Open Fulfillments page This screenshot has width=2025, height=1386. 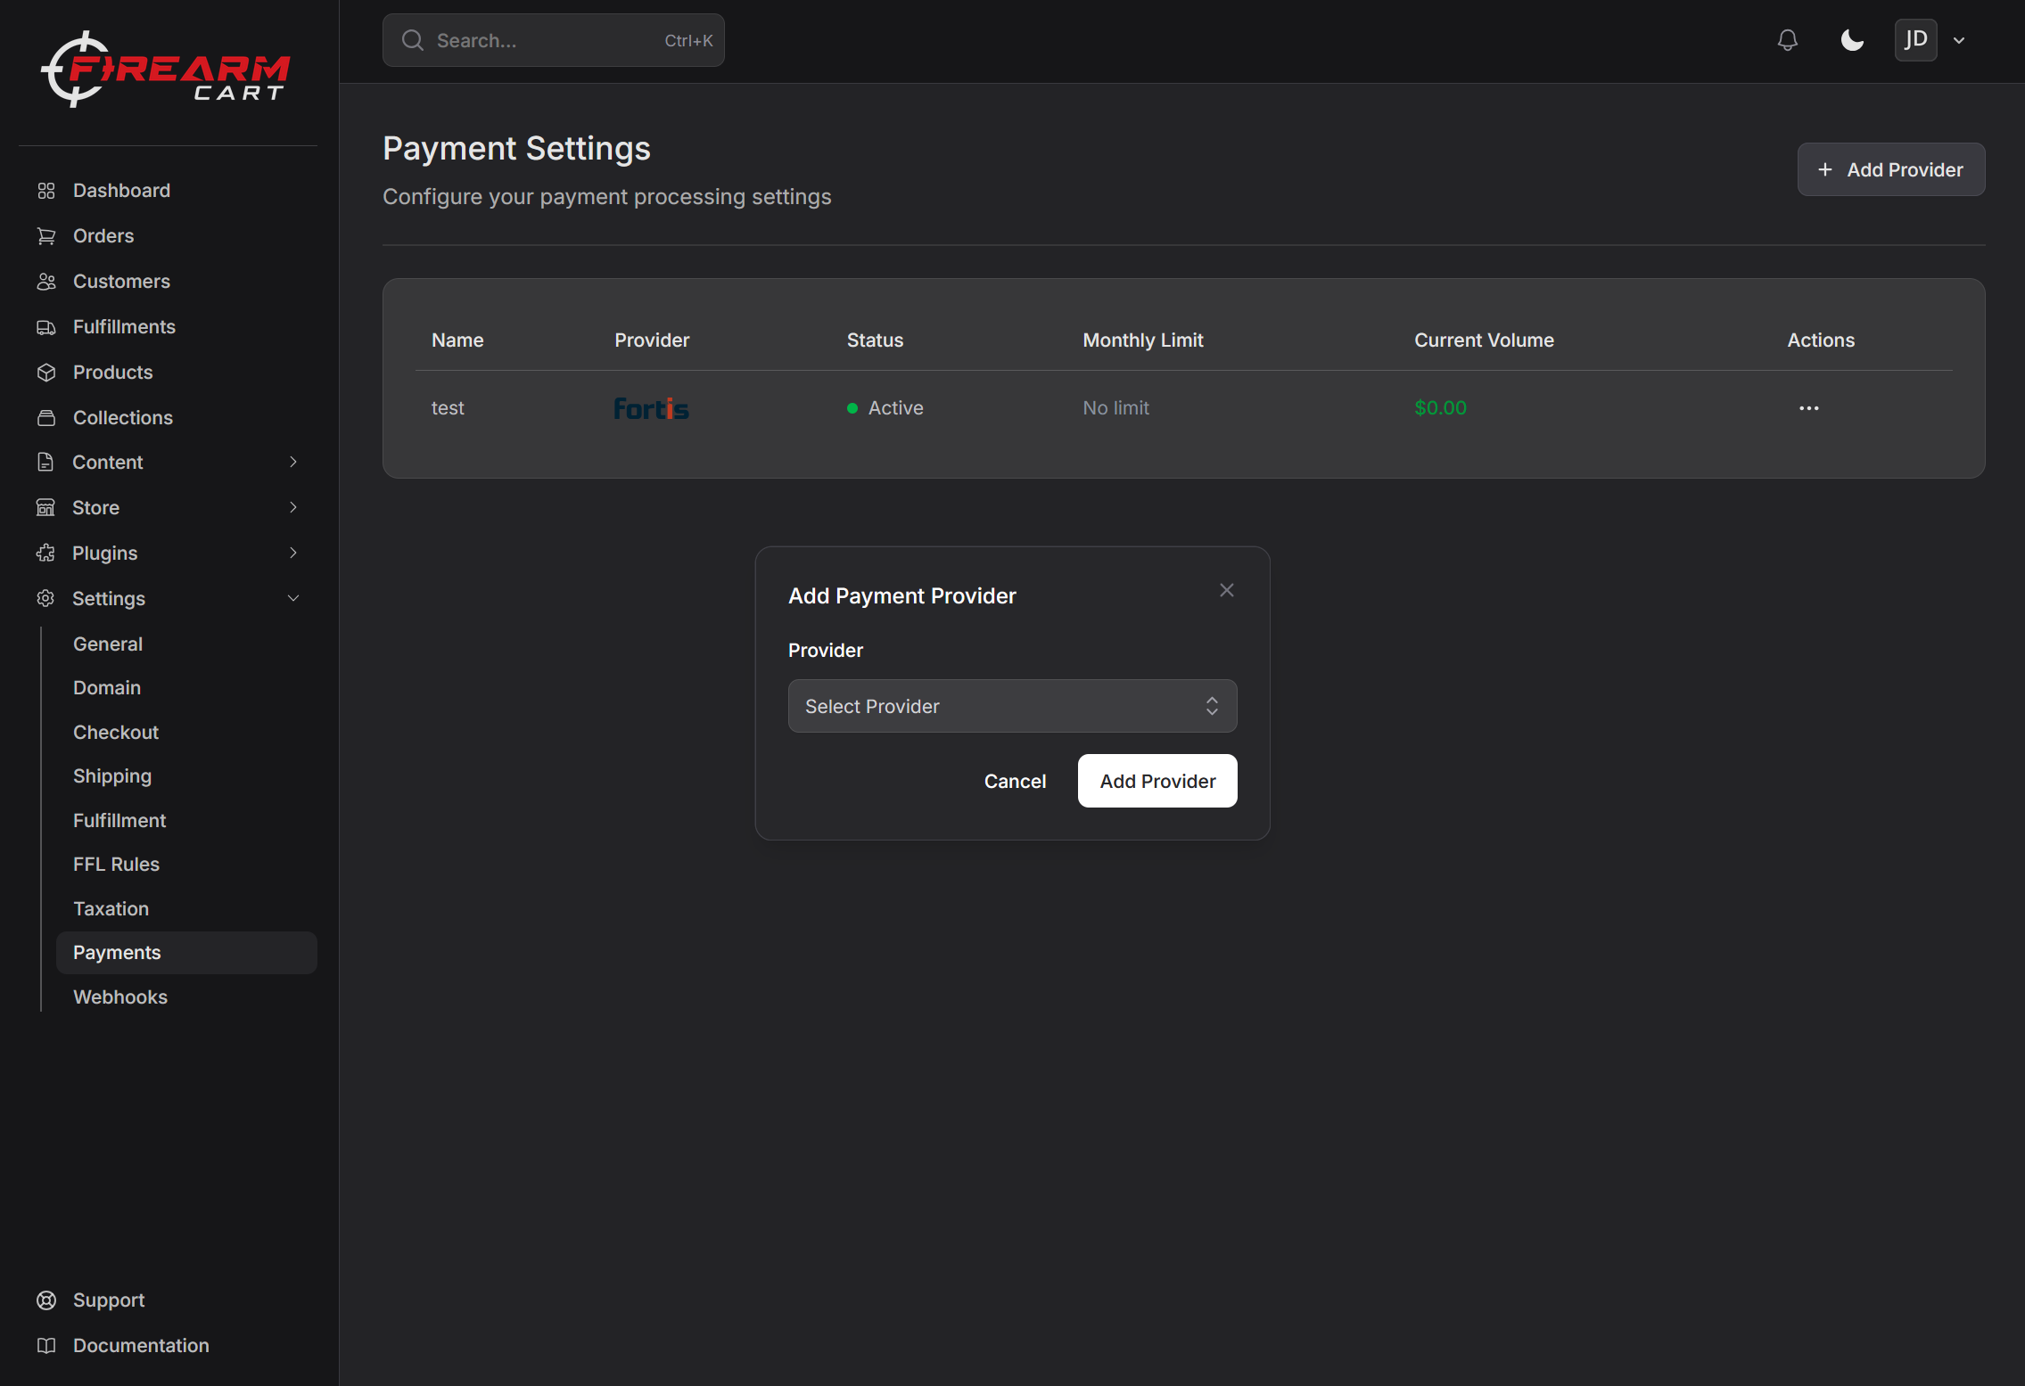[124, 327]
